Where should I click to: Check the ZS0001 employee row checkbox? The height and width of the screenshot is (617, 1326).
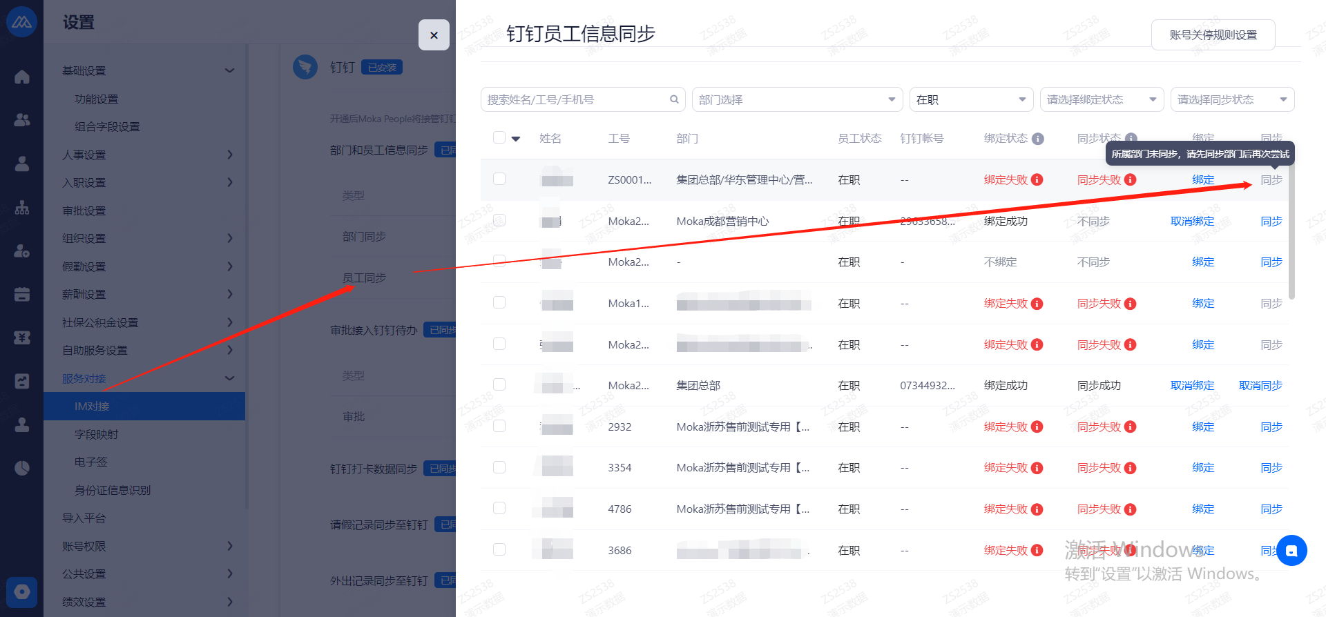click(499, 179)
